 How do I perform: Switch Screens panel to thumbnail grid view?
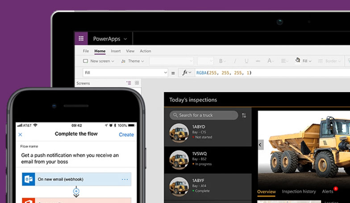click(137, 83)
